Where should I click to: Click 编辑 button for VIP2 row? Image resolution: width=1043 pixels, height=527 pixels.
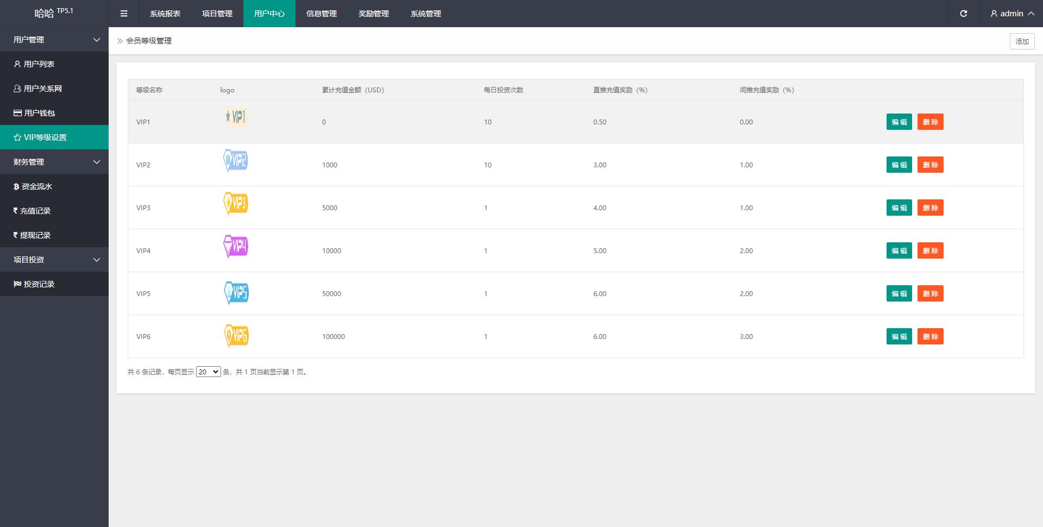899,165
